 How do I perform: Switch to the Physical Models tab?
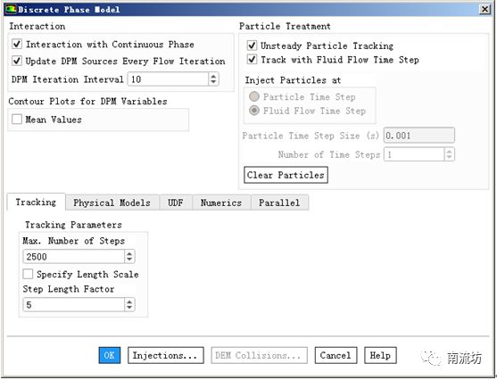point(112,202)
